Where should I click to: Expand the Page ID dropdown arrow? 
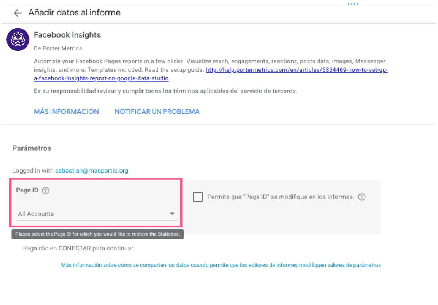click(x=172, y=214)
